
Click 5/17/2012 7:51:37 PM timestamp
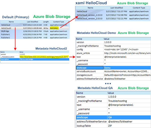pos(116,11)
